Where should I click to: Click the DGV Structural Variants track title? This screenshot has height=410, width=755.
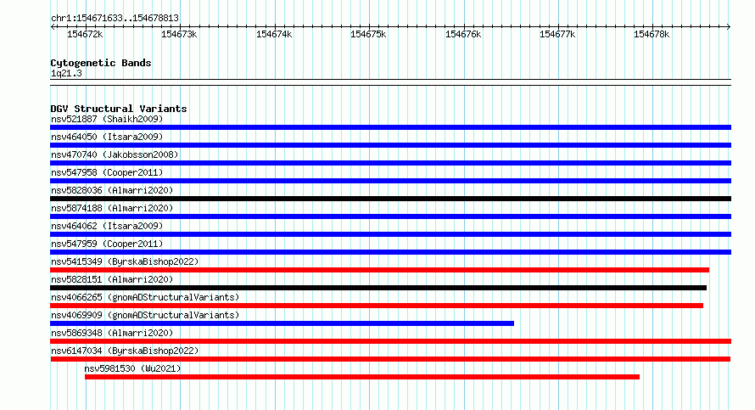119,109
